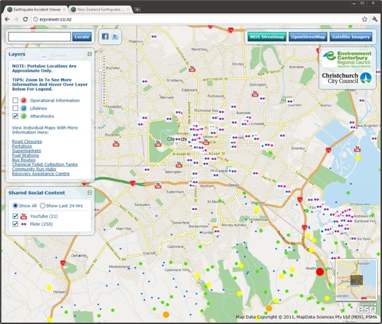Open the Community Run Hubs link
The image size is (382, 324).
coord(34,169)
